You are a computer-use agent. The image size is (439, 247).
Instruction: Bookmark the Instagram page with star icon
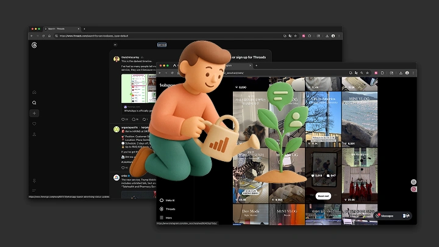367,73
